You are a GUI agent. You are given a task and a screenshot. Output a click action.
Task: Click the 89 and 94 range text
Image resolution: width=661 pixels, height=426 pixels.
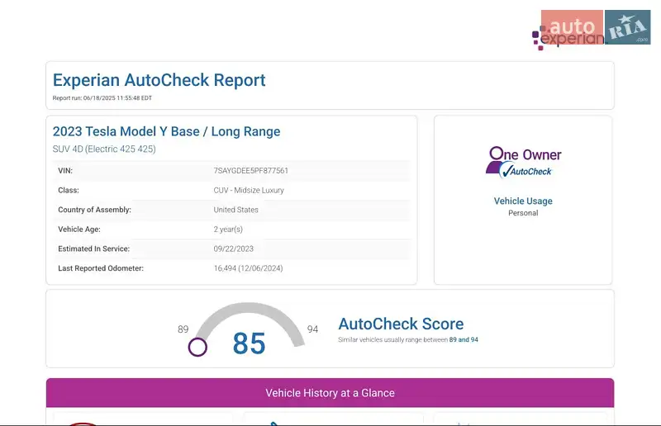point(464,340)
